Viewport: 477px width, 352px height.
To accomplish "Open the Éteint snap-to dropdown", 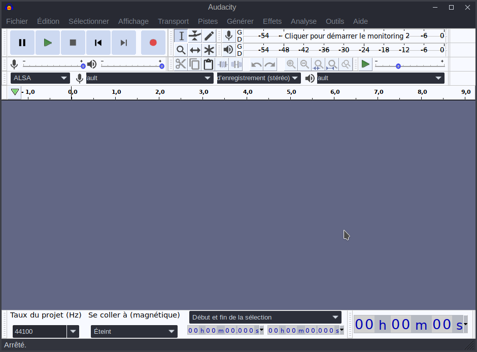I will (134, 331).
